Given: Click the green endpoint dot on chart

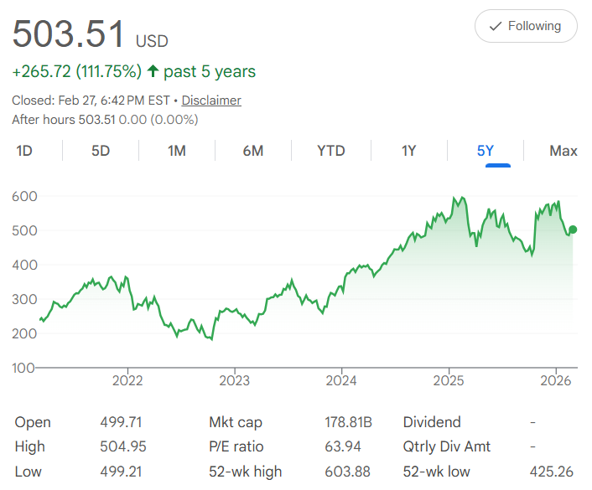Looking at the screenshot, I should tap(573, 230).
